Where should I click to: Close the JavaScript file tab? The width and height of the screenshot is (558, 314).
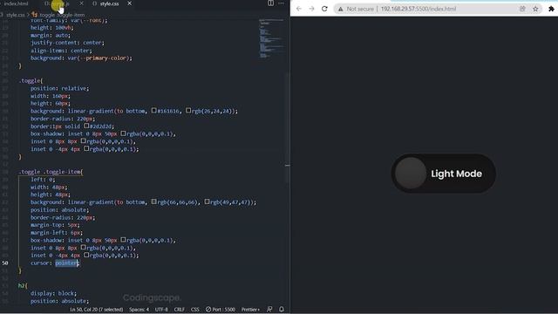pos(81,3)
